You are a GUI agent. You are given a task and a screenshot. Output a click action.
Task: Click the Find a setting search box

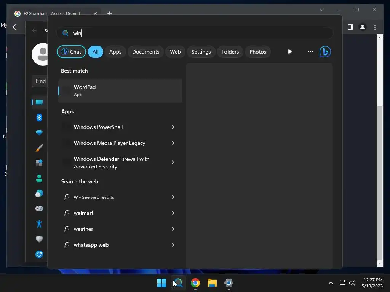40,81
